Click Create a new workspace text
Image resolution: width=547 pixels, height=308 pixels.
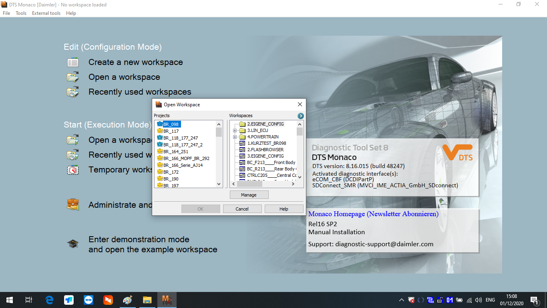[136, 62]
